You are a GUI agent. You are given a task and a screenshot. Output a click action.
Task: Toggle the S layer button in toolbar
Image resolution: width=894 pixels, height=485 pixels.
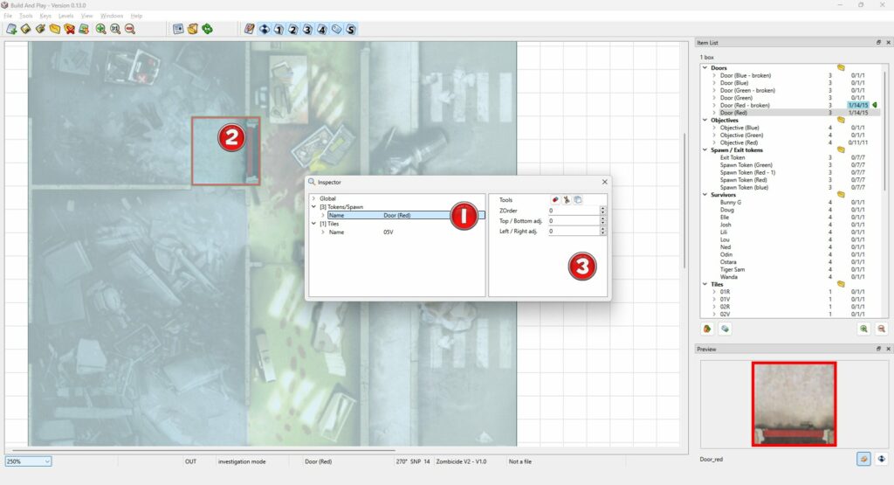coord(351,29)
